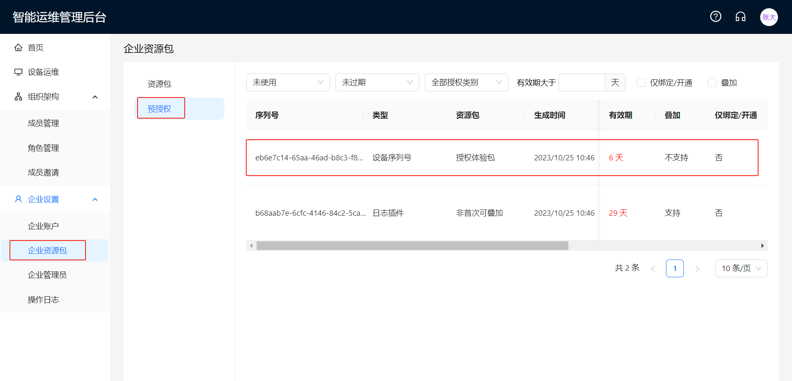Go to next page arrow in pagination

click(x=697, y=269)
